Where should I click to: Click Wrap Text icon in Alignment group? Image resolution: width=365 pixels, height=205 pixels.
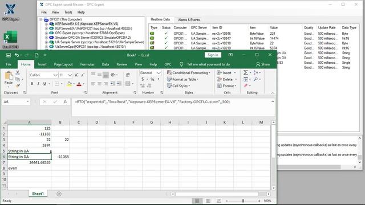click(x=128, y=75)
